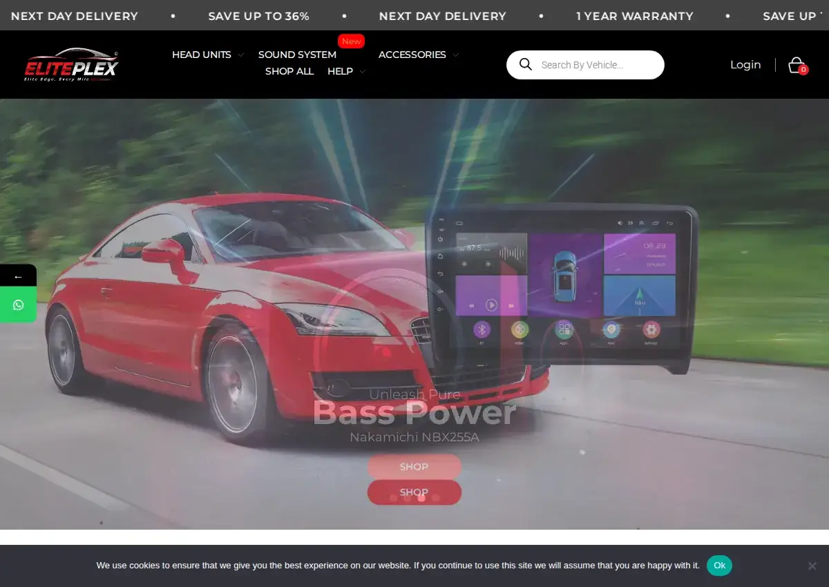Dismiss cookie notice with the X icon

[x=812, y=566]
